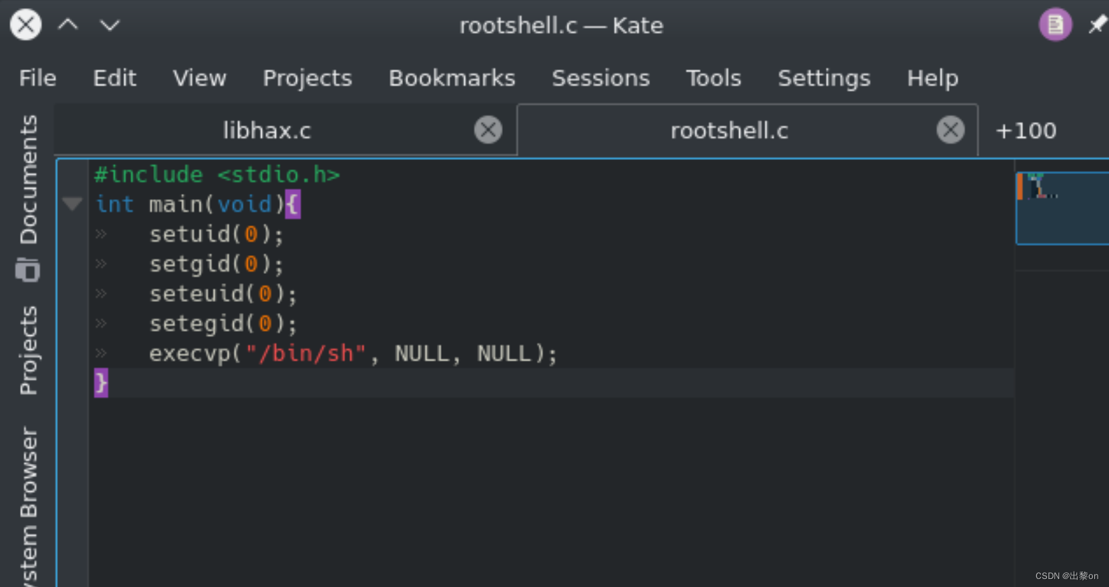The width and height of the screenshot is (1109, 587).
Task: Click the highlighted closing brace
Action: tap(101, 383)
